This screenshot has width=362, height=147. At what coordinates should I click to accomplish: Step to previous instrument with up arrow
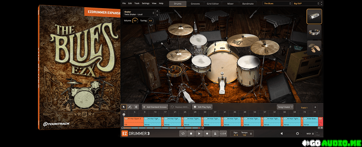click(x=157, y=12)
